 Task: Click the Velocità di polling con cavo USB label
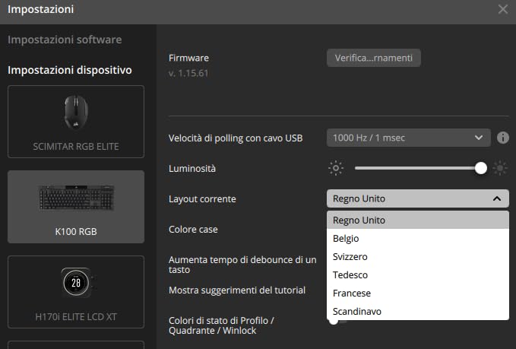point(236,138)
